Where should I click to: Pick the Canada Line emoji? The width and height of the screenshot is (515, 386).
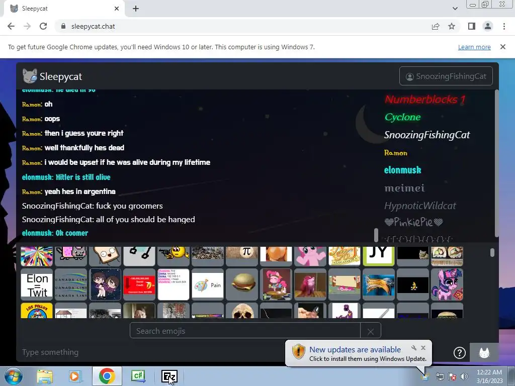coord(71,284)
